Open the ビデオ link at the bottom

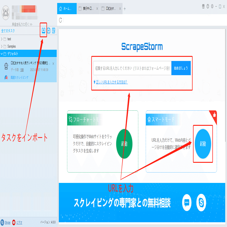click(x=19, y=222)
